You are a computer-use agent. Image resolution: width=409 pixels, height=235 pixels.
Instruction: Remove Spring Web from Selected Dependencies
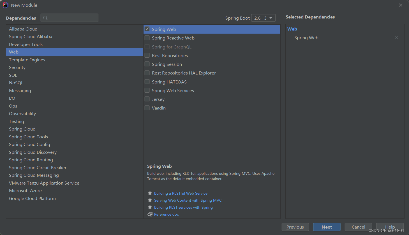[397, 38]
